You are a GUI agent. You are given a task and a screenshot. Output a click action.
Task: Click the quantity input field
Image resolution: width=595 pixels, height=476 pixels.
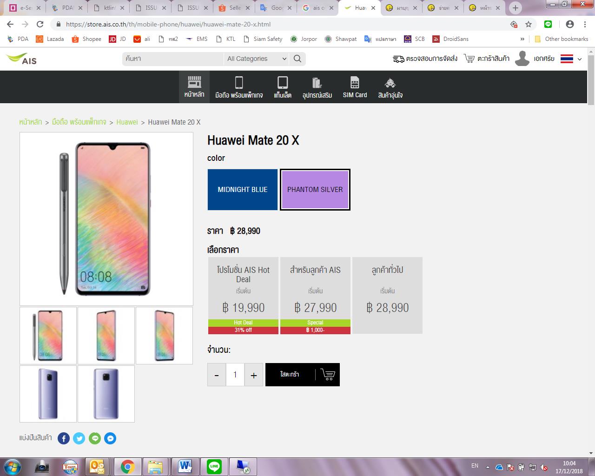[235, 375]
